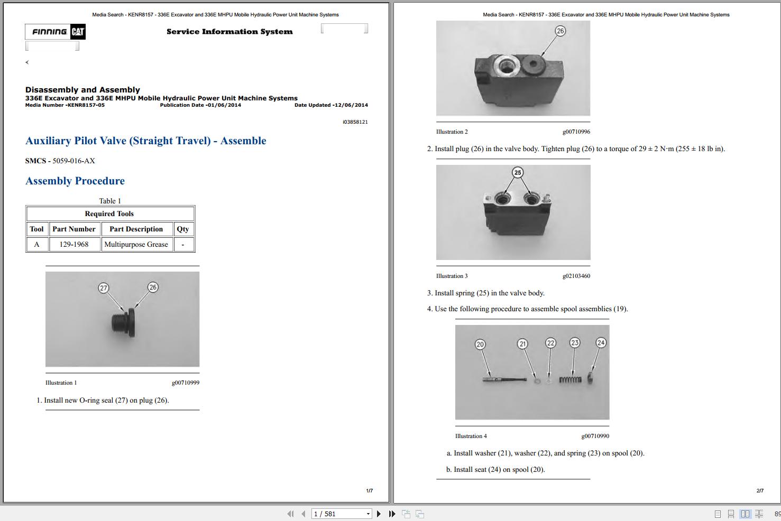The width and height of the screenshot is (781, 521).
Task: Click image reference 'g00710996'
Action: pos(576,132)
